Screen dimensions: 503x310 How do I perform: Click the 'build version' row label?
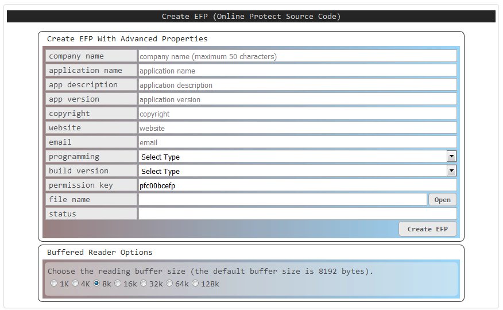(91, 171)
